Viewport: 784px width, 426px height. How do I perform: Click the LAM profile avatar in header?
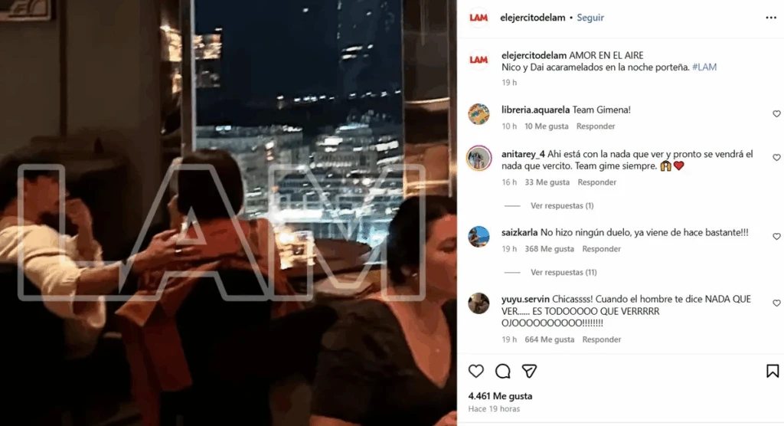pos(479,18)
